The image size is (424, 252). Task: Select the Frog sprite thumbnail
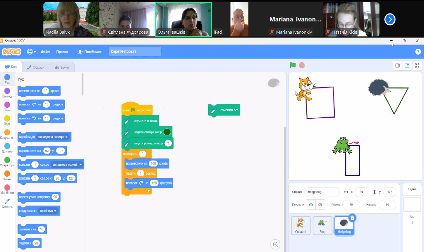coord(322,225)
